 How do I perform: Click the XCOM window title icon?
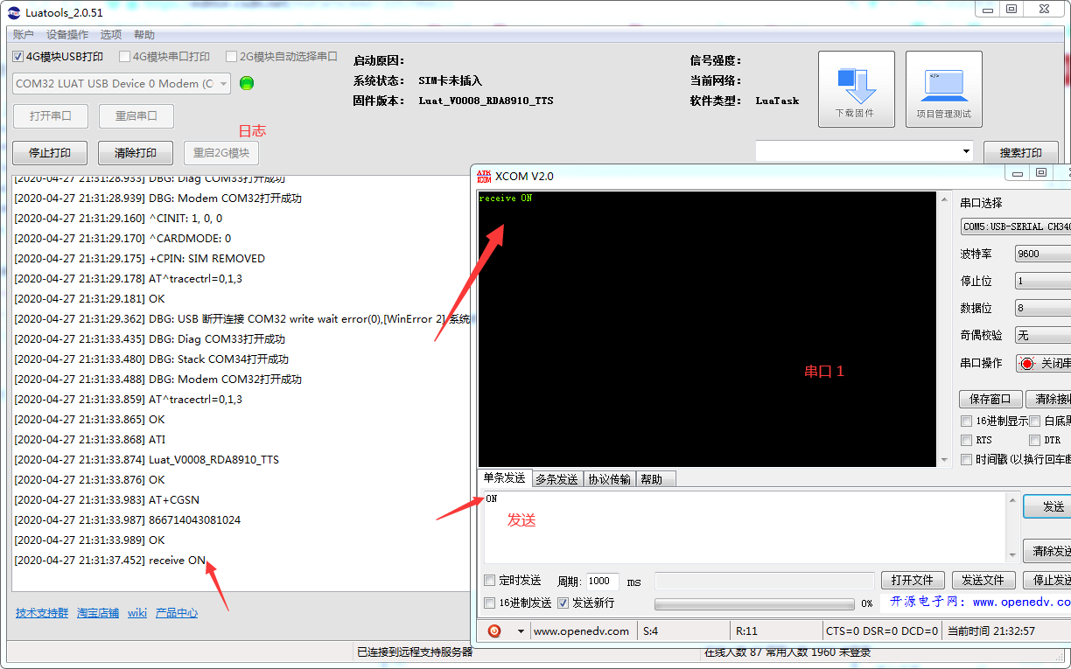(x=484, y=176)
